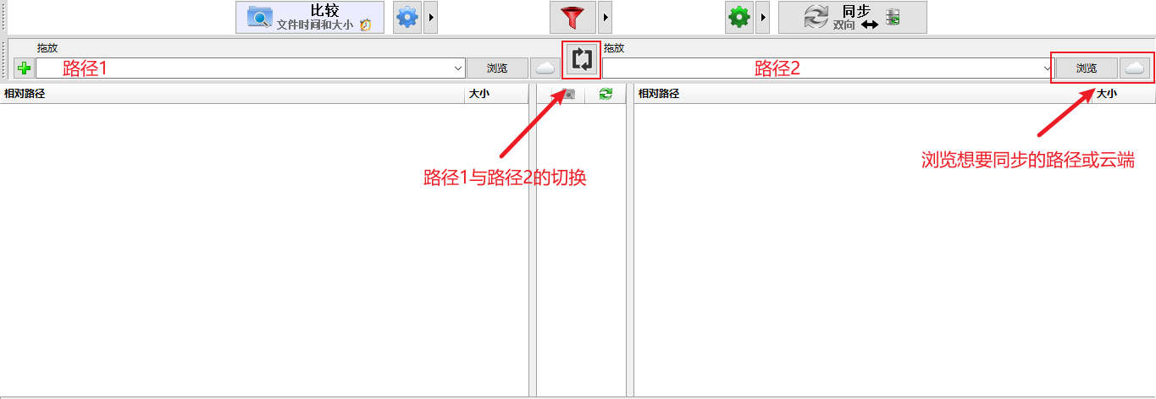Expand the arrow beside the blue gear
1156x399 pixels.
[430, 17]
